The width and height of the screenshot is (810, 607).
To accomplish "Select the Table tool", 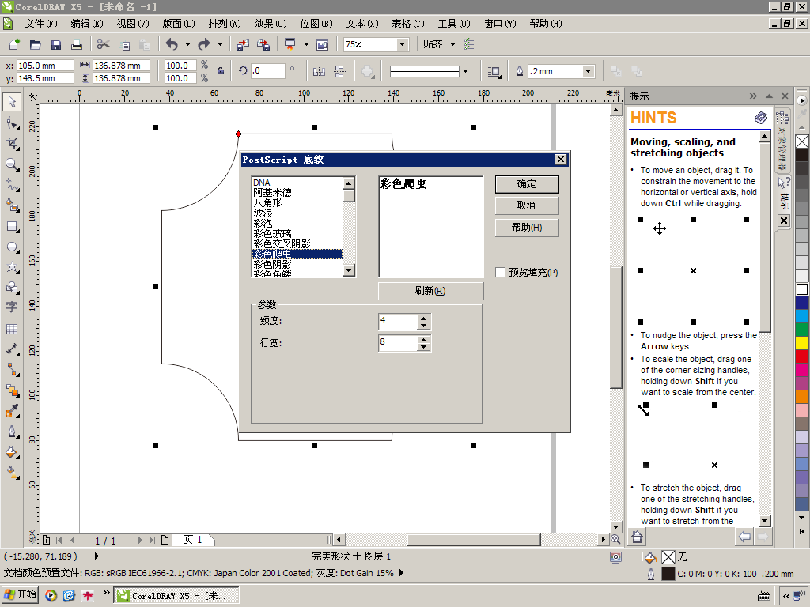I will (12, 329).
